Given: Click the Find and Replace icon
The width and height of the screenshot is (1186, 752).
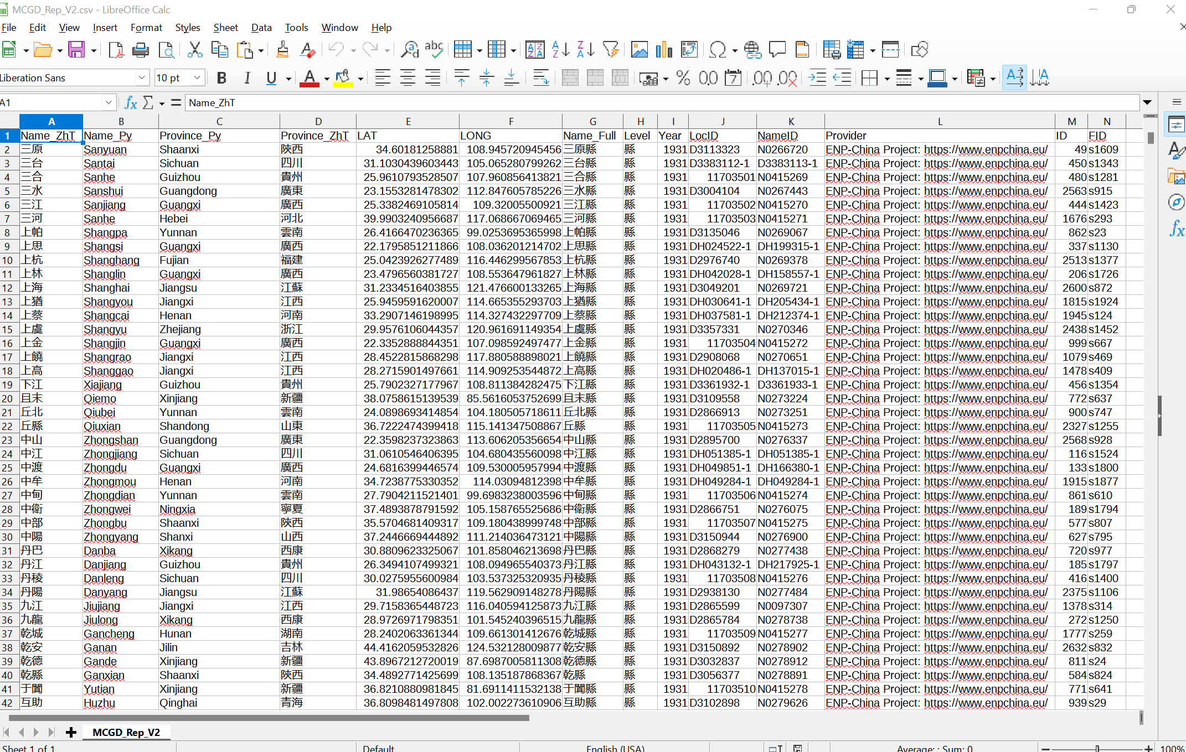Looking at the screenshot, I should pyautogui.click(x=410, y=50).
